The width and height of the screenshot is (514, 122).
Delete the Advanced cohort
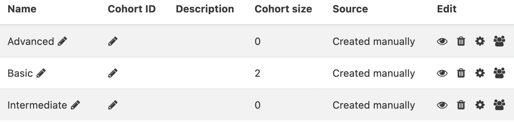[461, 42]
